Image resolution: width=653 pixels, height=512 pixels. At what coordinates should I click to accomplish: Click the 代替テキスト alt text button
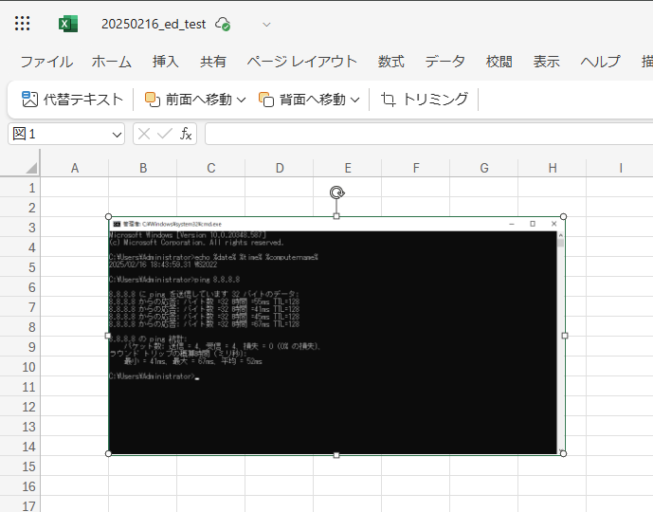click(x=73, y=99)
